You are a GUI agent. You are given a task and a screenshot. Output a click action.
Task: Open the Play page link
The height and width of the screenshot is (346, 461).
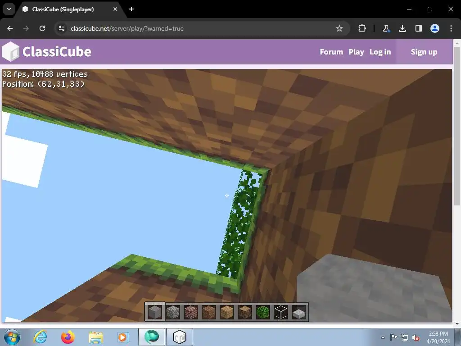357,52
